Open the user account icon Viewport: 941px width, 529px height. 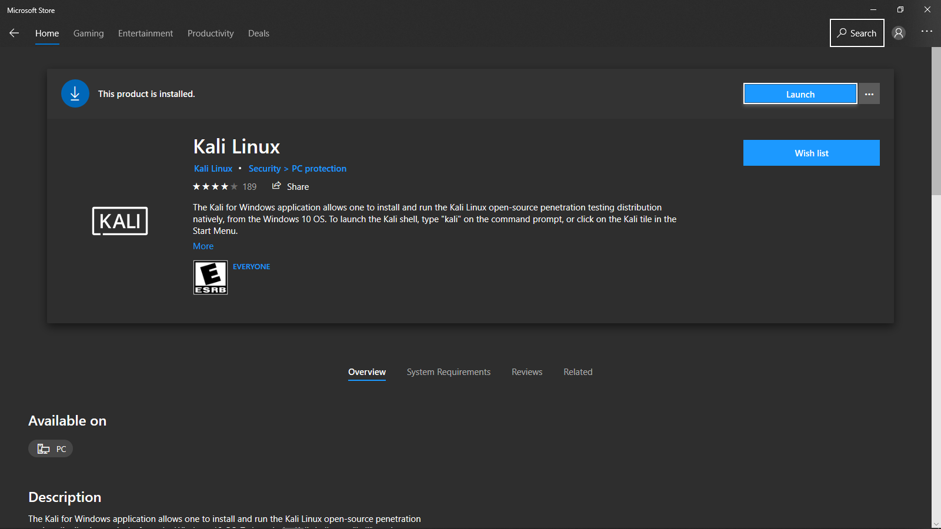pos(899,33)
